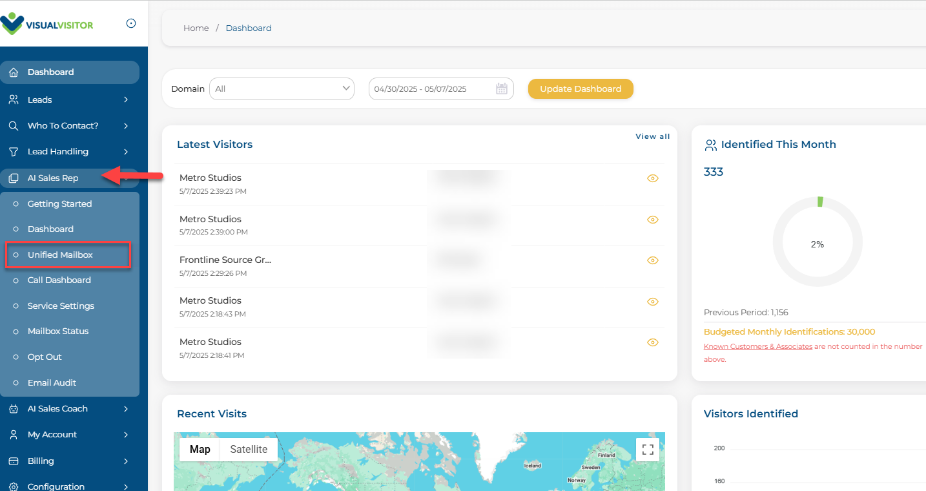This screenshot has height=491, width=926.
Task: Click the fullscreen map icon
Action: click(x=648, y=450)
